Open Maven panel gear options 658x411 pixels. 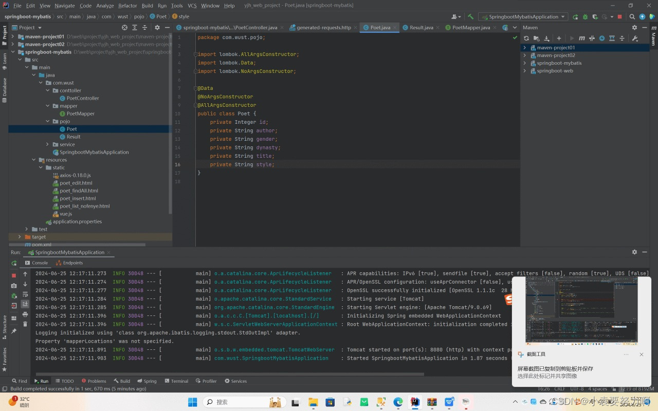tap(634, 27)
